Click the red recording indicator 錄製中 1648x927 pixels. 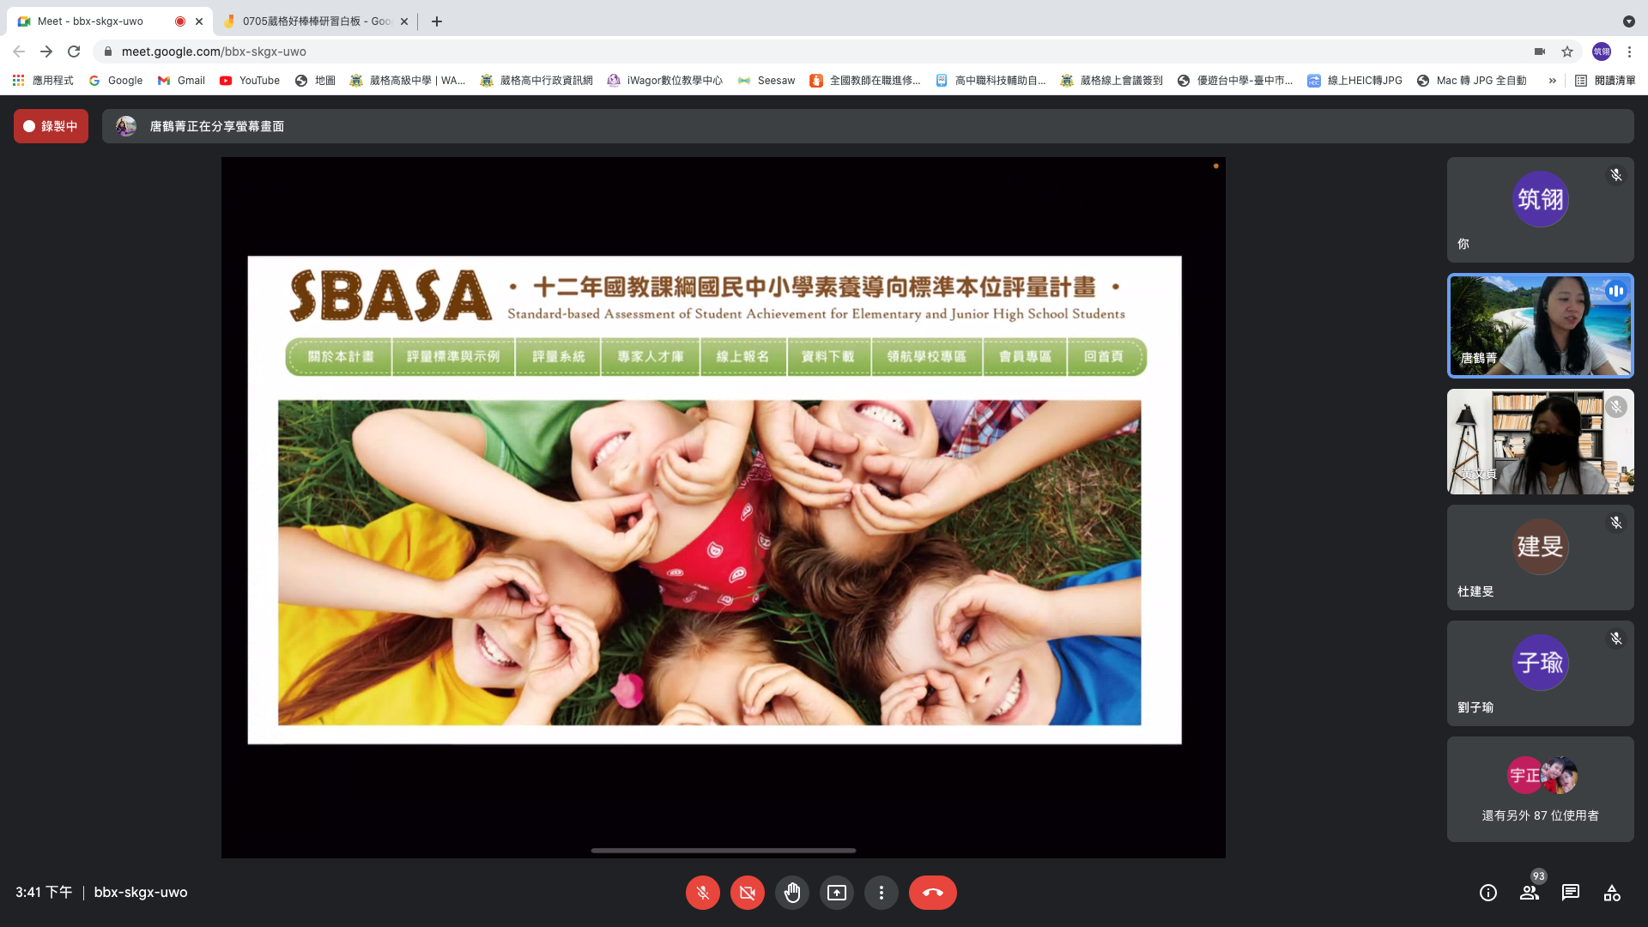point(51,126)
